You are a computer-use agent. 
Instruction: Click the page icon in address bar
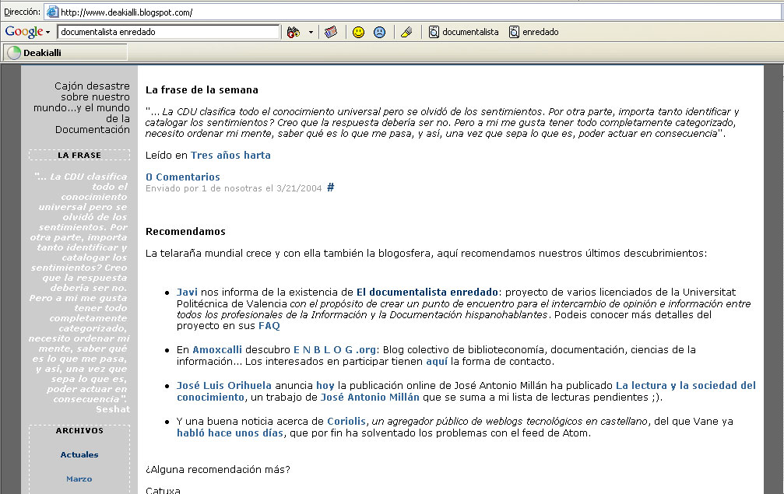(x=52, y=12)
